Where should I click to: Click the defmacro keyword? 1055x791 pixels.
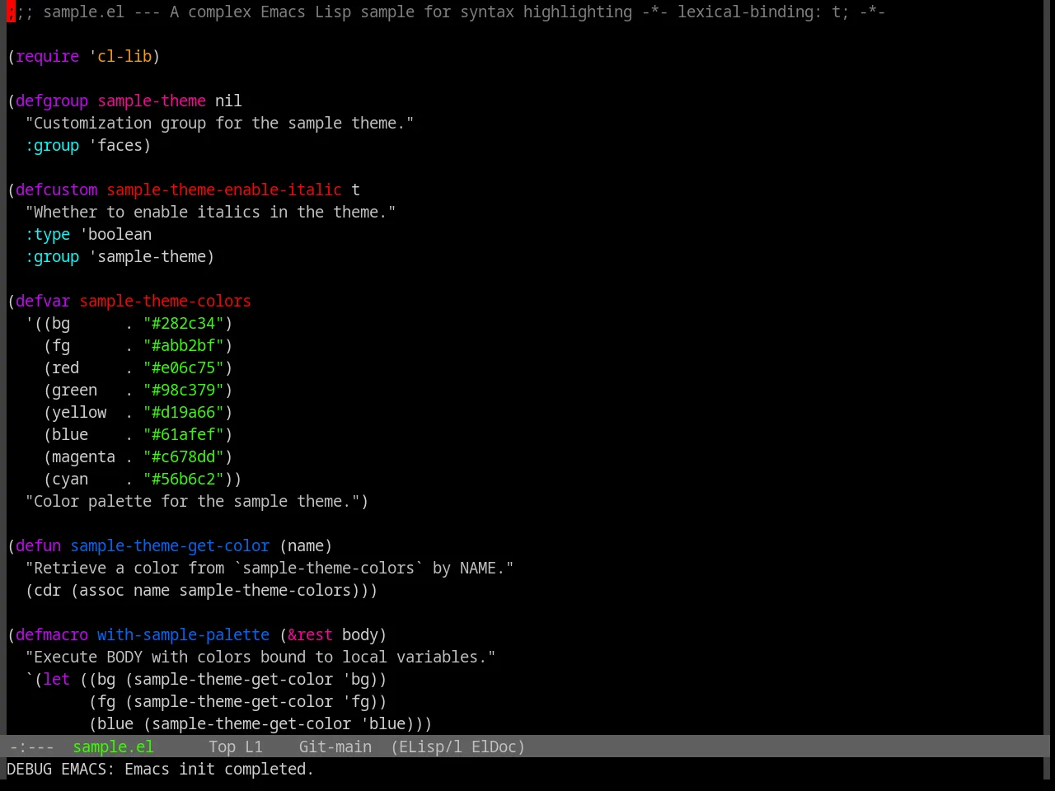pyautogui.click(x=52, y=634)
